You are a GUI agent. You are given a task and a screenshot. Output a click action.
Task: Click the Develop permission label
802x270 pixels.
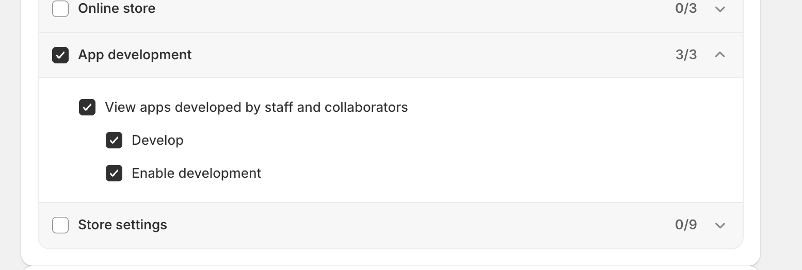(157, 140)
